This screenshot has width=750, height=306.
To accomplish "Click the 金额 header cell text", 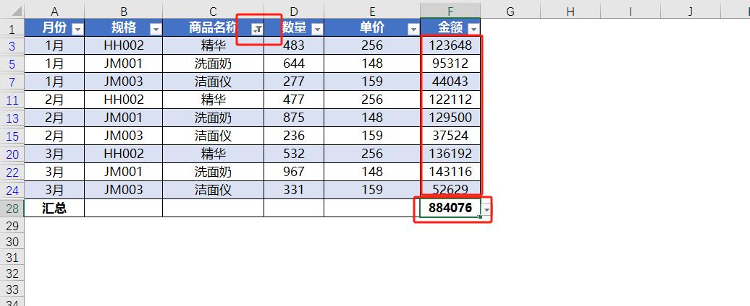I will pos(450,28).
